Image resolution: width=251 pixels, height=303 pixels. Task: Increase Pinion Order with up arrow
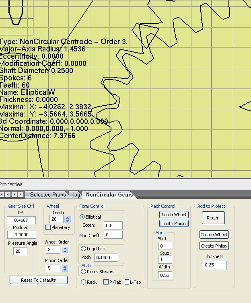pyautogui.click(x=66, y=266)
